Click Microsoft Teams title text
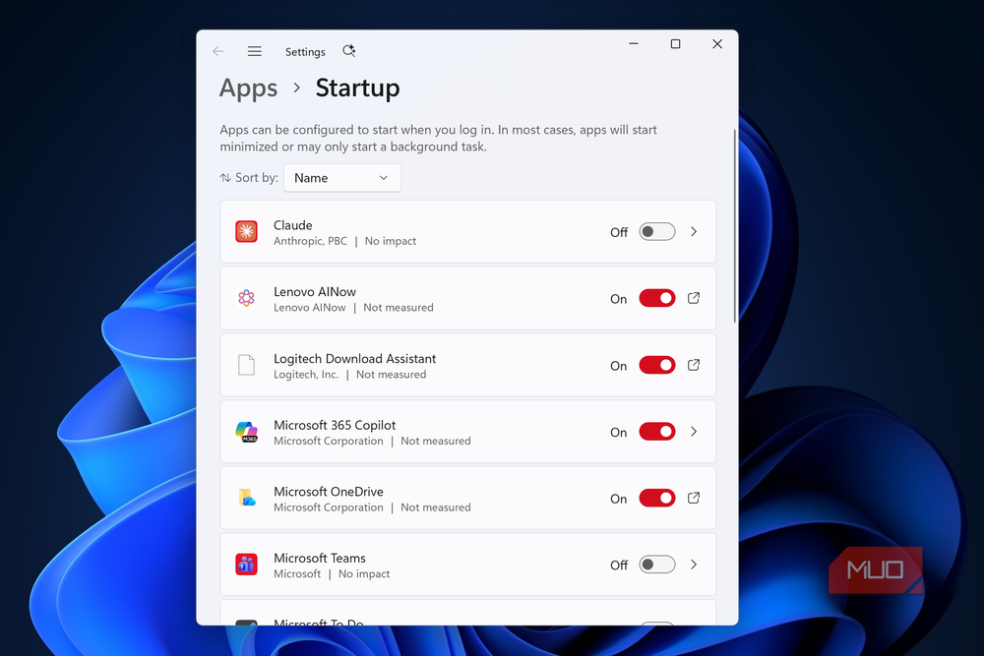Viewport: 984px width, 656px height. [320, 559]
